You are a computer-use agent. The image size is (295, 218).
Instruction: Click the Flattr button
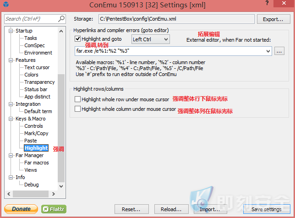[54, 209]
